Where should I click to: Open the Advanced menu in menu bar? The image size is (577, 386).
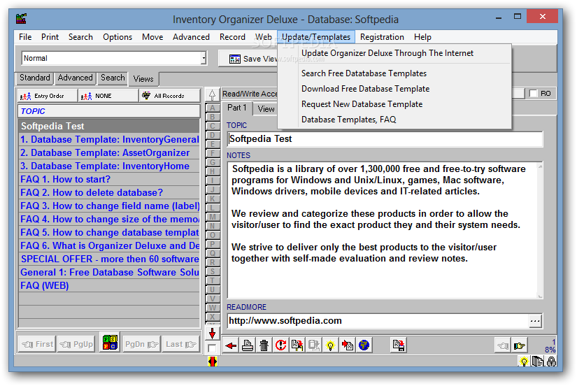coord(191,37)
